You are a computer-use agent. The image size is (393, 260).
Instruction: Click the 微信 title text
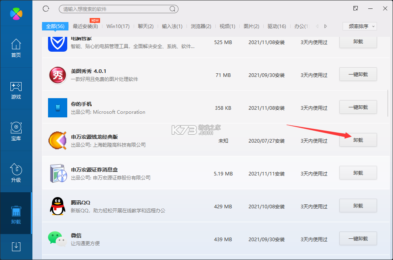click(76, 236)
